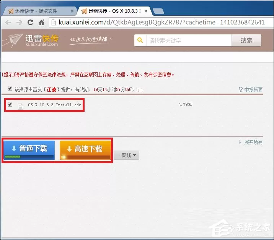The image size is (274, 240).
Task: Click the magnifier icon in search box
Action: click(x=140, y=40)
